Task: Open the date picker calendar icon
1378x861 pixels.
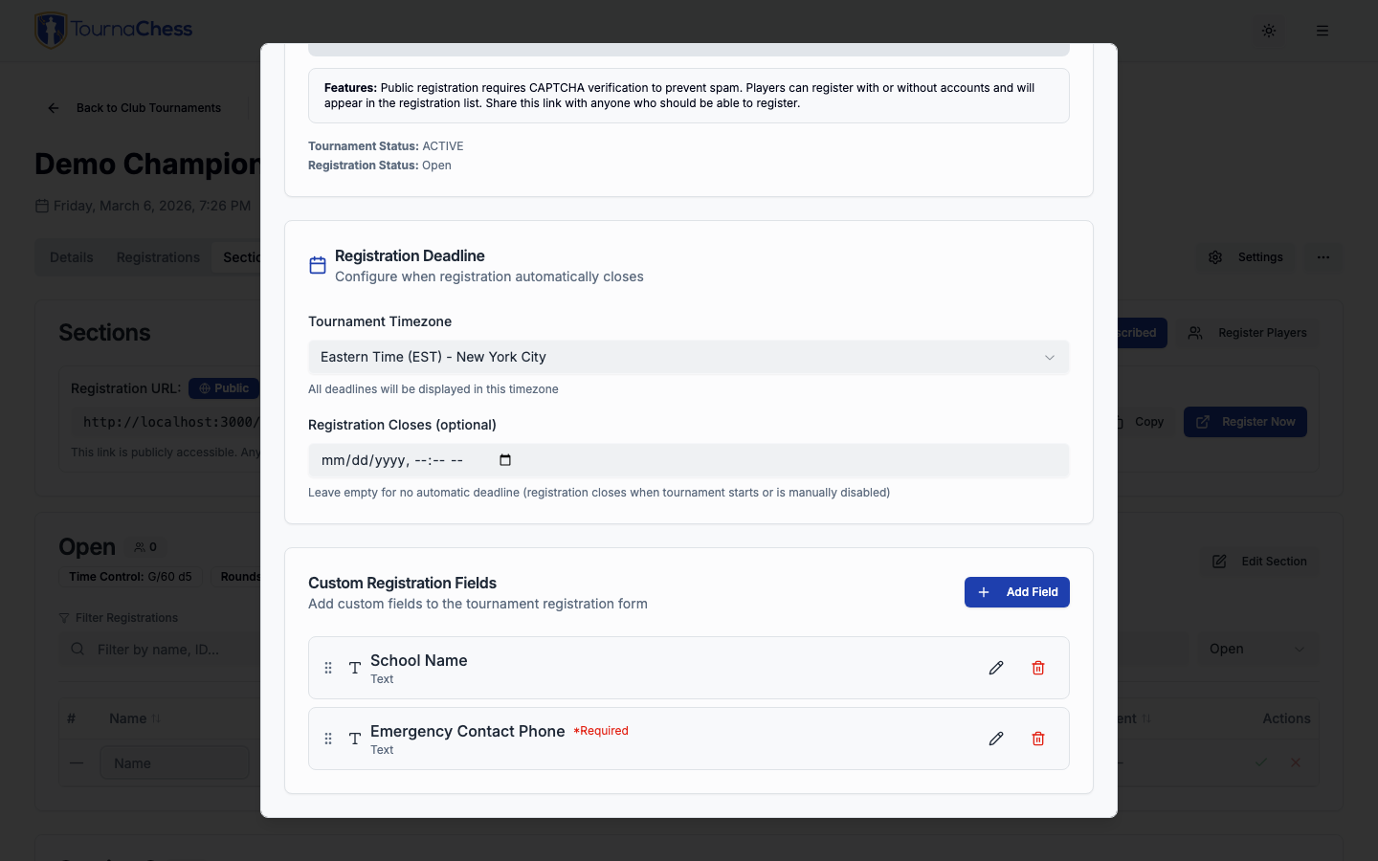Action: pyautogui.click(x=505, y=460)
